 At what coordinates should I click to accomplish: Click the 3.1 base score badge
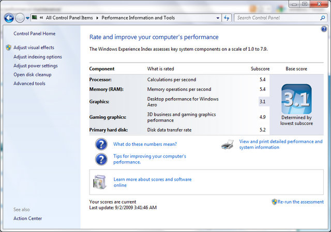pyautogui.click(x=296, y=99)
